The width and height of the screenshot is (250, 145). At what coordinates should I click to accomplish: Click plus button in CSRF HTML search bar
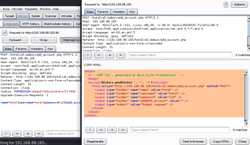click(112, 130)
